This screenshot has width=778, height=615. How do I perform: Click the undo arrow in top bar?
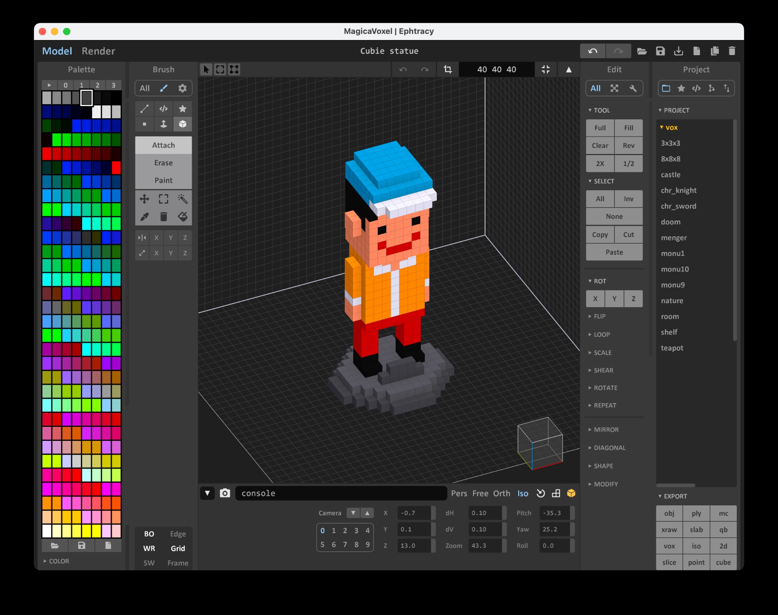(592, 51)
